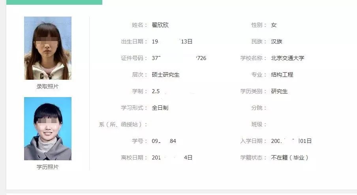
Task: Click the 离校日期 value
Action: click(x=172, y=157)
